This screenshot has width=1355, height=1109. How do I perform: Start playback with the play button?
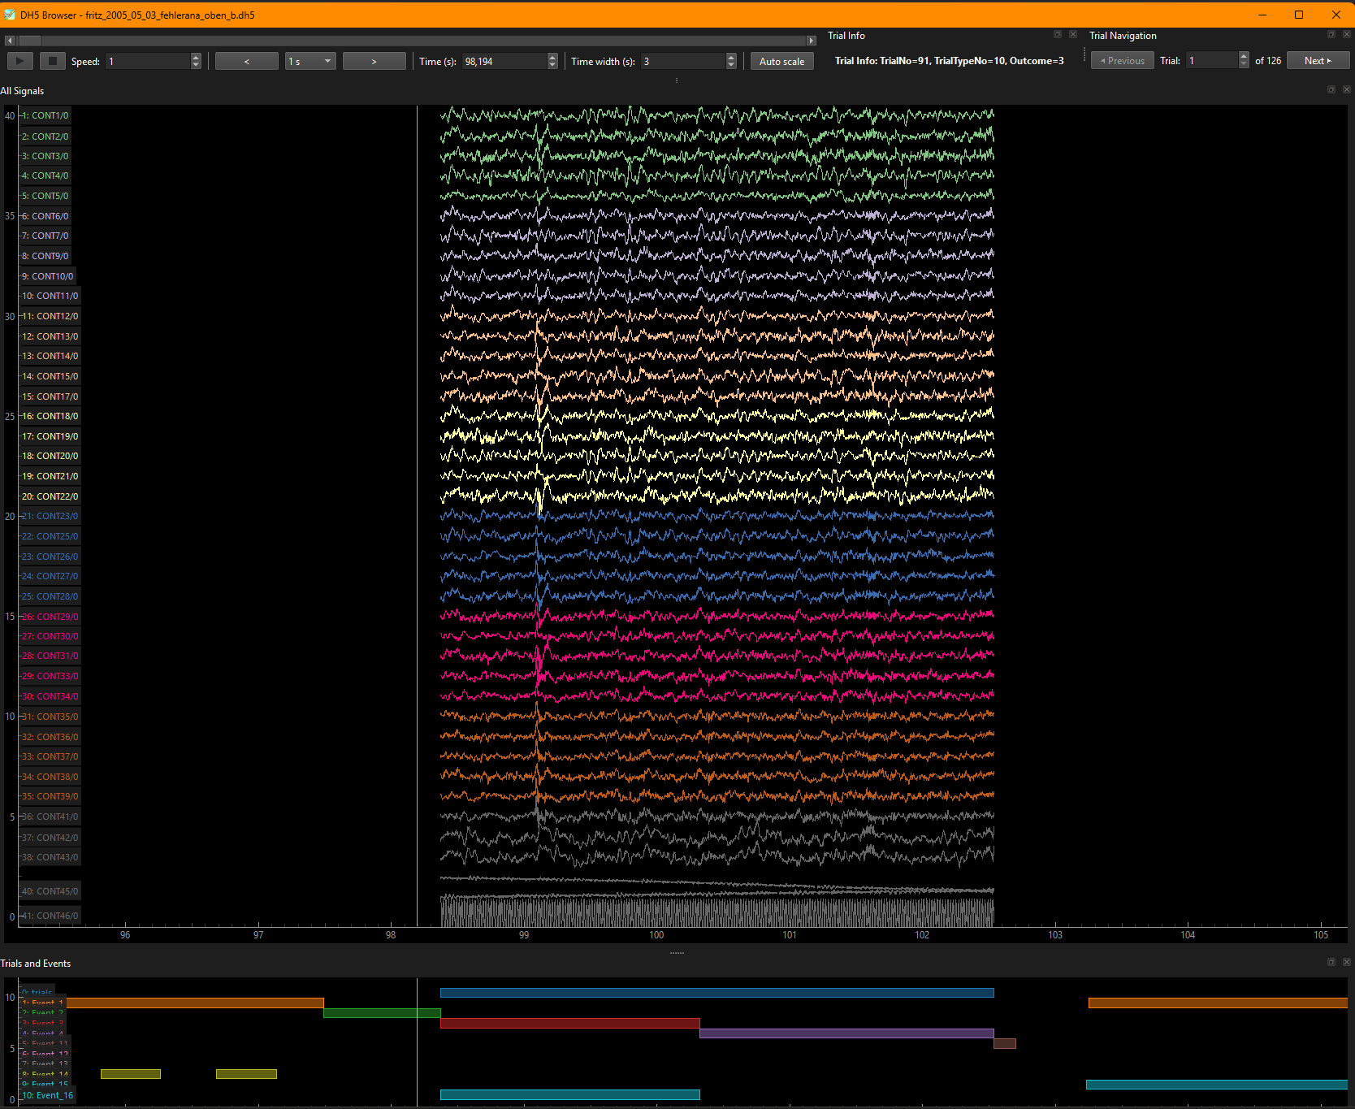[19, 61]
